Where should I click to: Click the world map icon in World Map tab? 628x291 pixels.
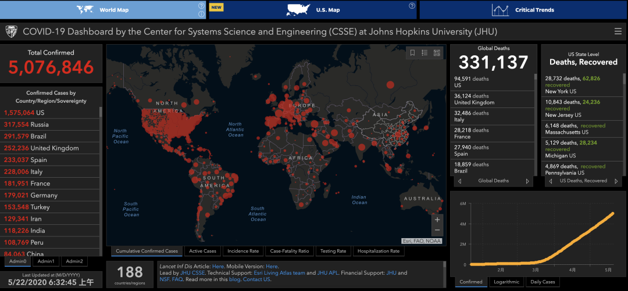[x=85, y=10]
